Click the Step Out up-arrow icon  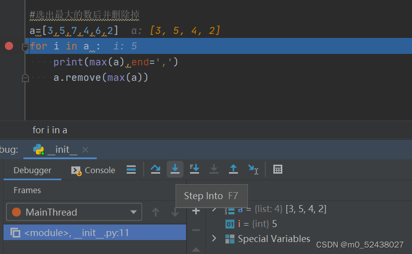pos(233,169)
